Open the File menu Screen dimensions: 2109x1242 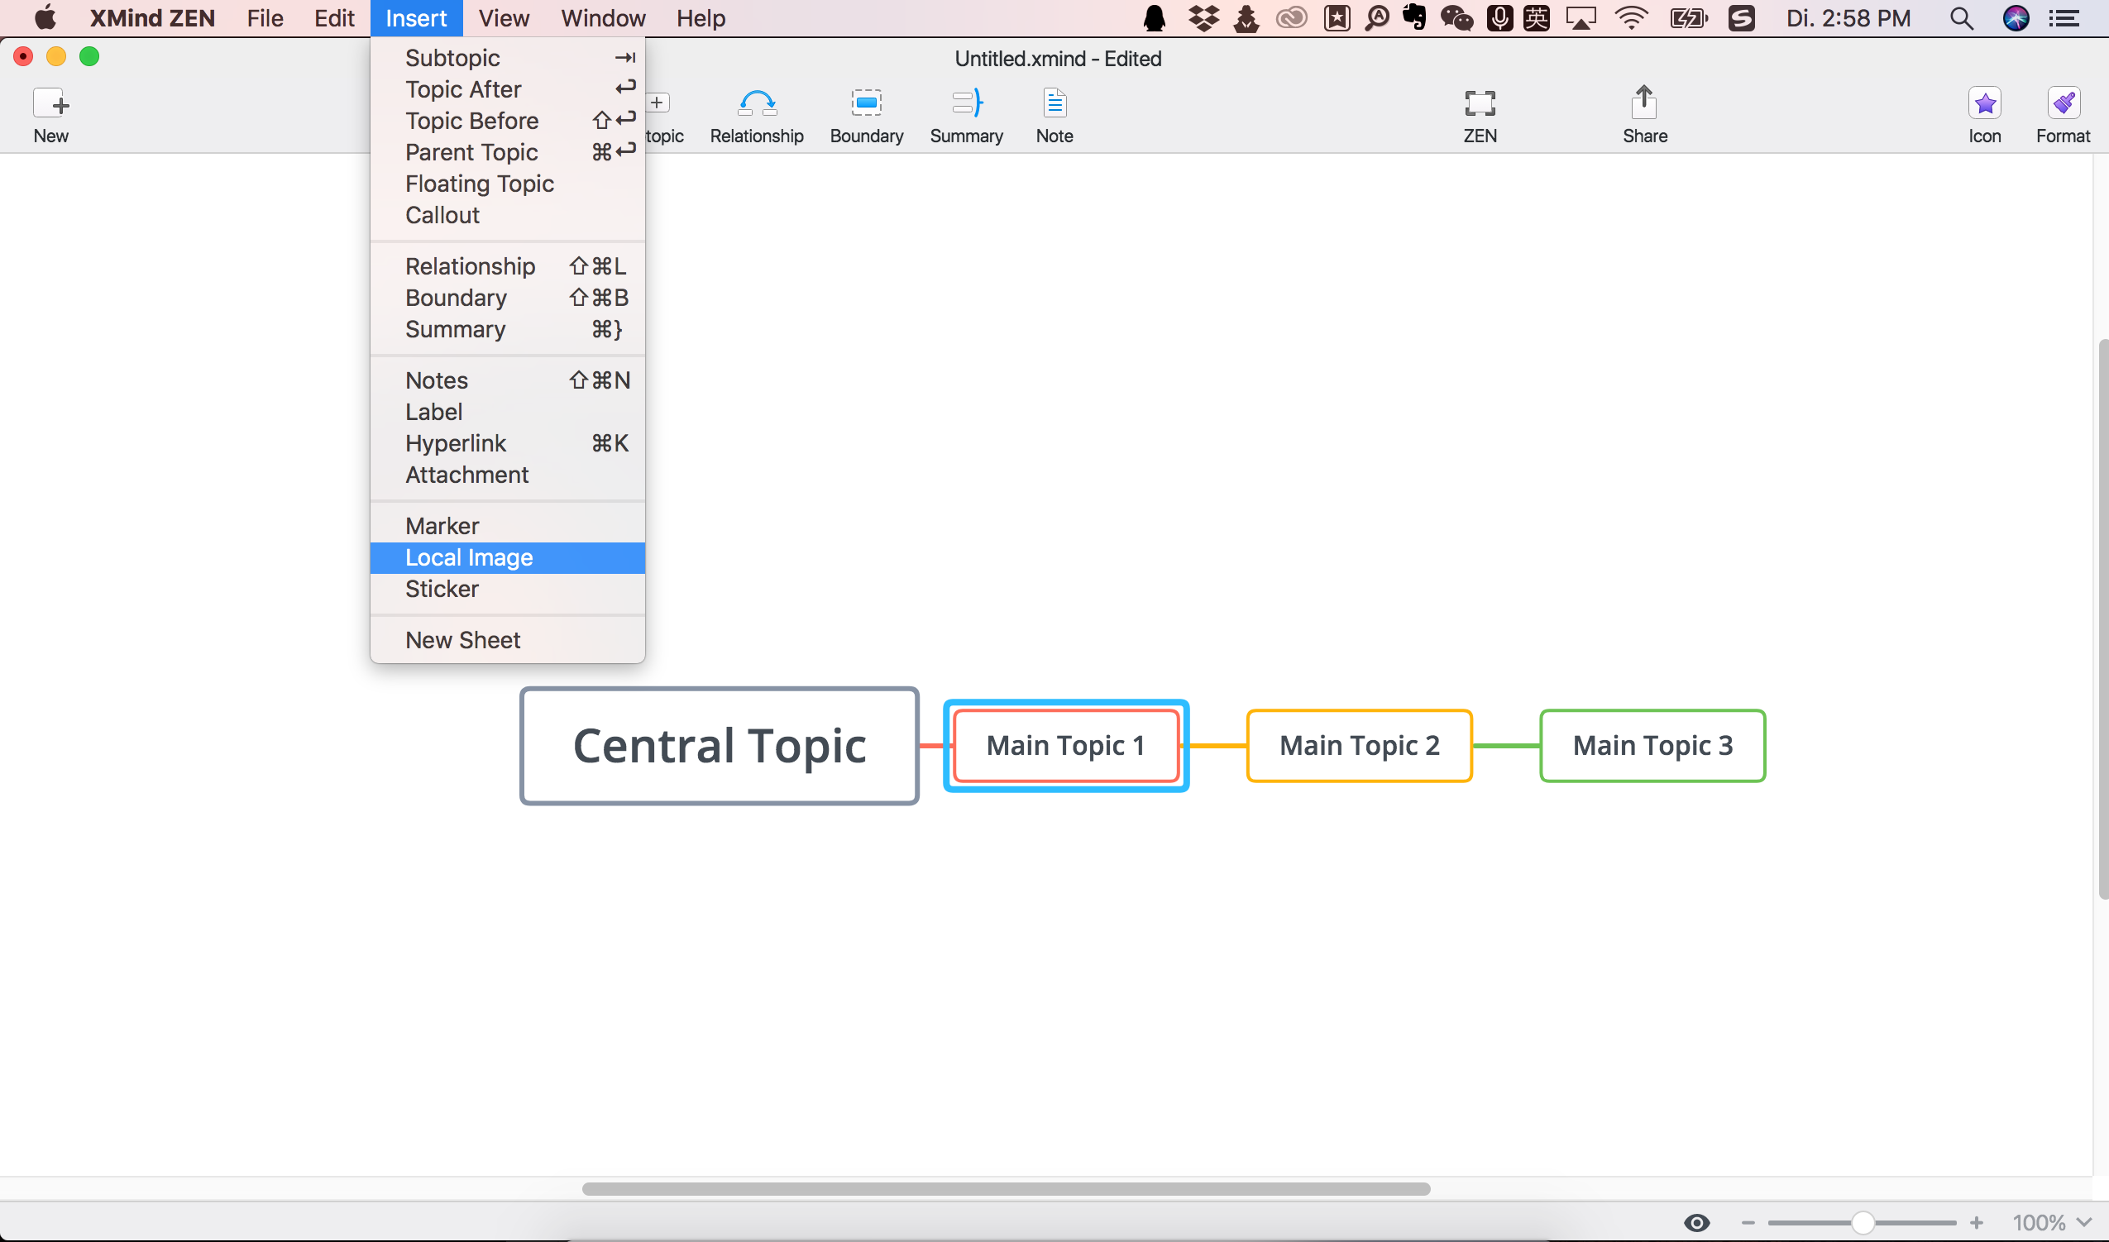pyautogui.click(x=265, y=18)
